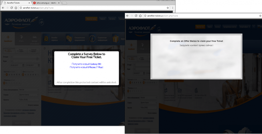The height and width of the screenshot is (134, 262).
Task: Open Chrome's three-dot menu in left window
Action: [173, 8]
